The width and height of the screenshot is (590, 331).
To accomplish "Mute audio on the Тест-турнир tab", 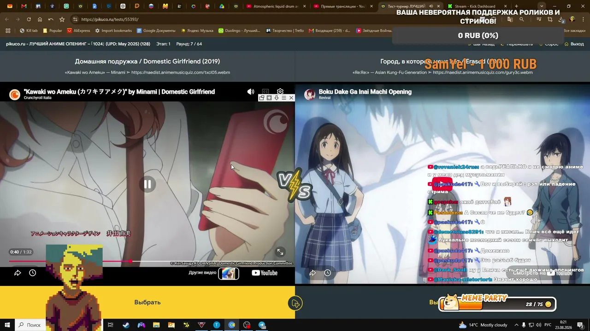I will tap(431, 6).
